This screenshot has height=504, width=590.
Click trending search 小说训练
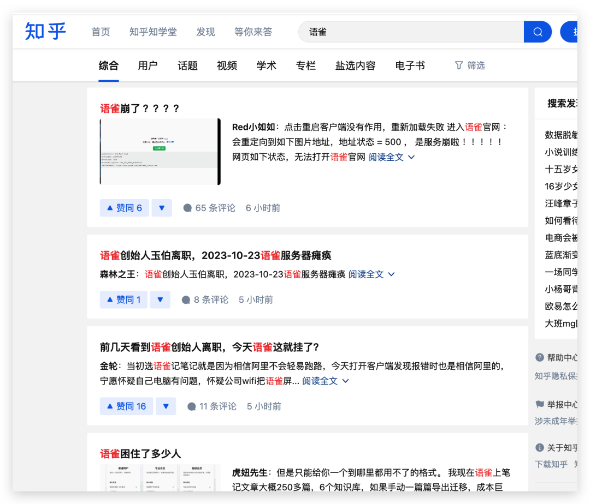[x=561, y=152]
